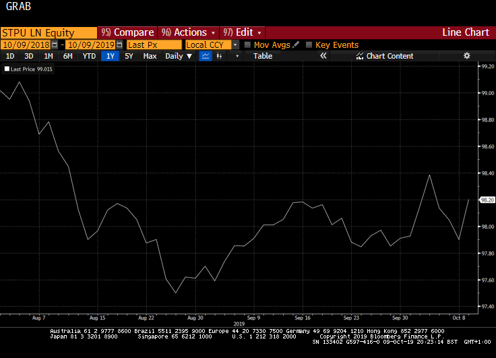Open chart settings gear icon
The width and height of the screenshot is (496, 358).
click(466, 56)
